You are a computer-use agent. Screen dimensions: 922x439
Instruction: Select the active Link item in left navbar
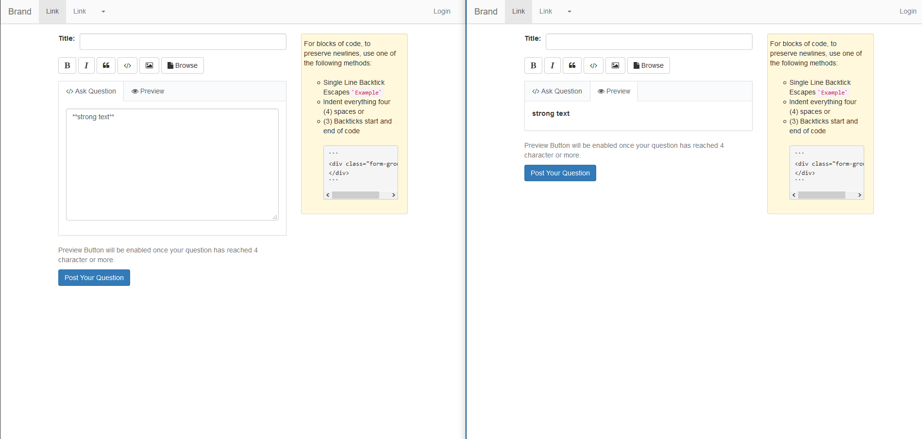(x=52, y=12)
